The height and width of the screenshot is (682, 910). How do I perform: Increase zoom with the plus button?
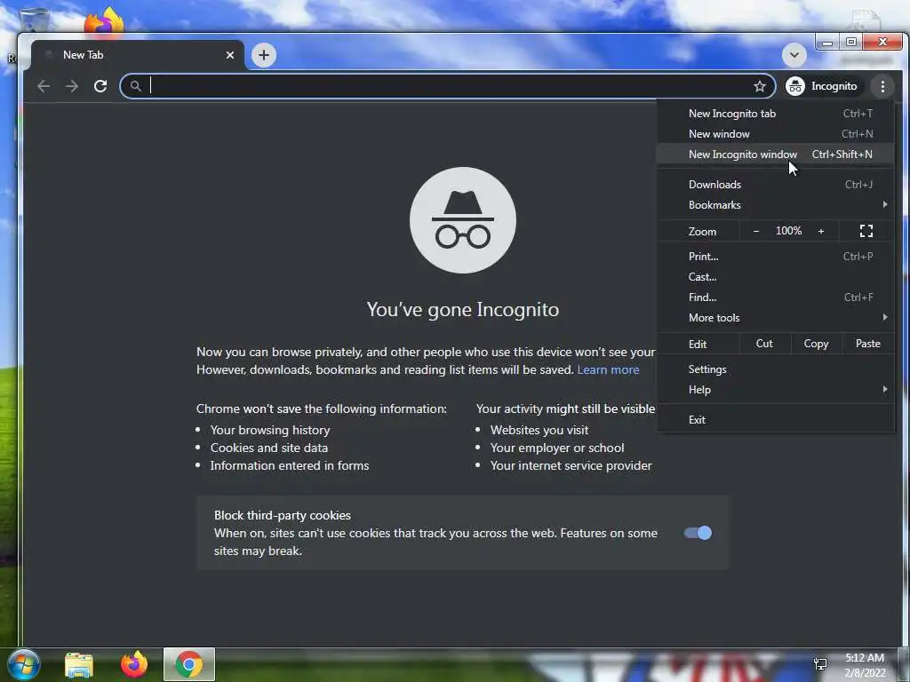tap(820, 231)
